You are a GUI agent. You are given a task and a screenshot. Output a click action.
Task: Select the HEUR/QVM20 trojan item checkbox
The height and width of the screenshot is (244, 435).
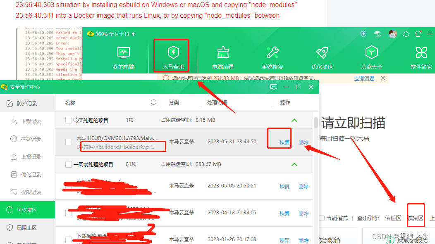point(69,142)
